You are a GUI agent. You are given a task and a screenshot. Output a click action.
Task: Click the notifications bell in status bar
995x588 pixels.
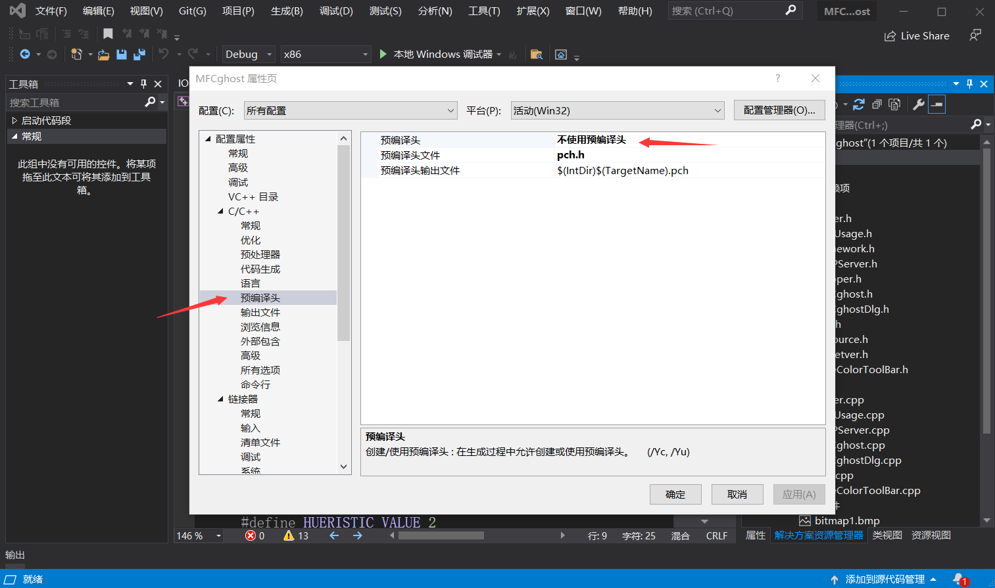(x=960, y=579)
